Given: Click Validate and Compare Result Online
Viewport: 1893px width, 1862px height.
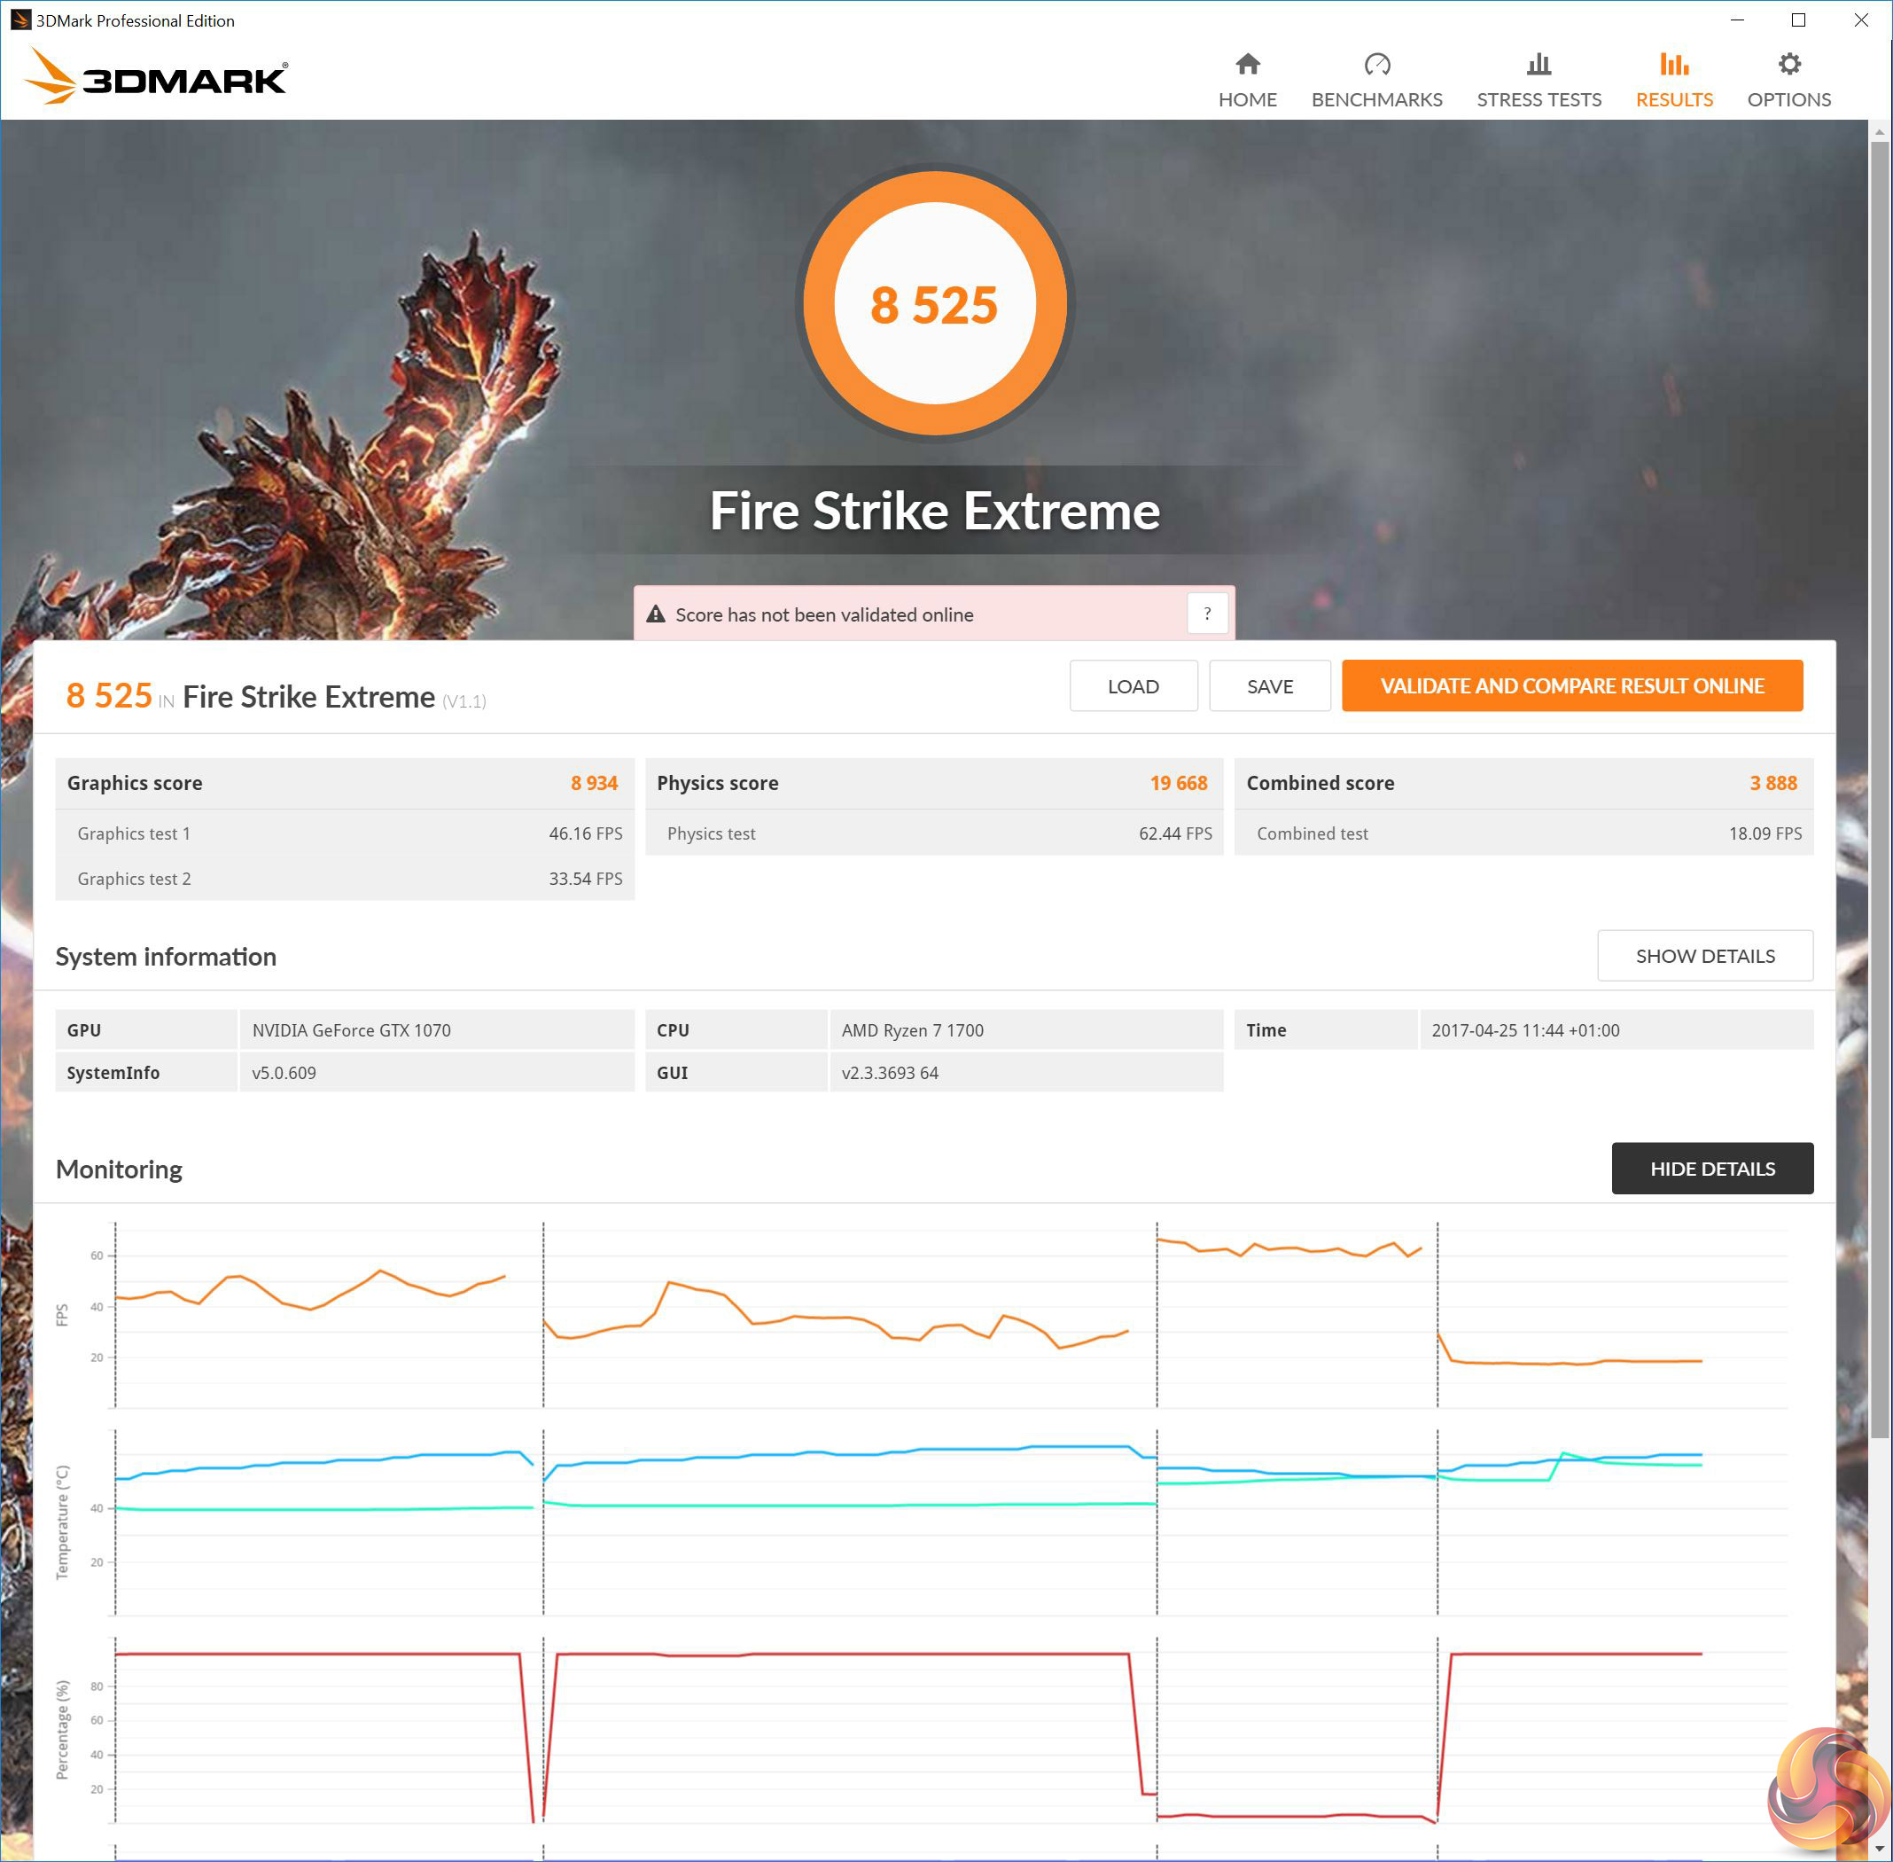Looking at the screenshot, I should (1571, 685).
